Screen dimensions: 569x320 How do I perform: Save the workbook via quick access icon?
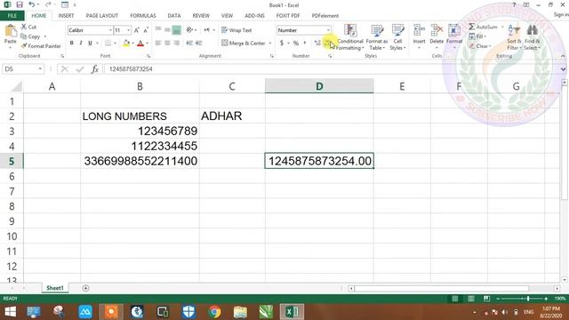20,5
